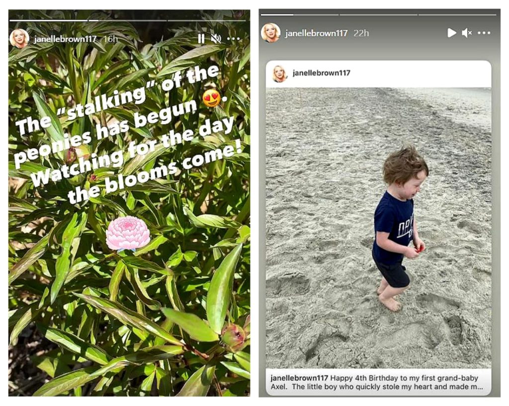Click janellebrown117 name in shared post header

(322, 73)
